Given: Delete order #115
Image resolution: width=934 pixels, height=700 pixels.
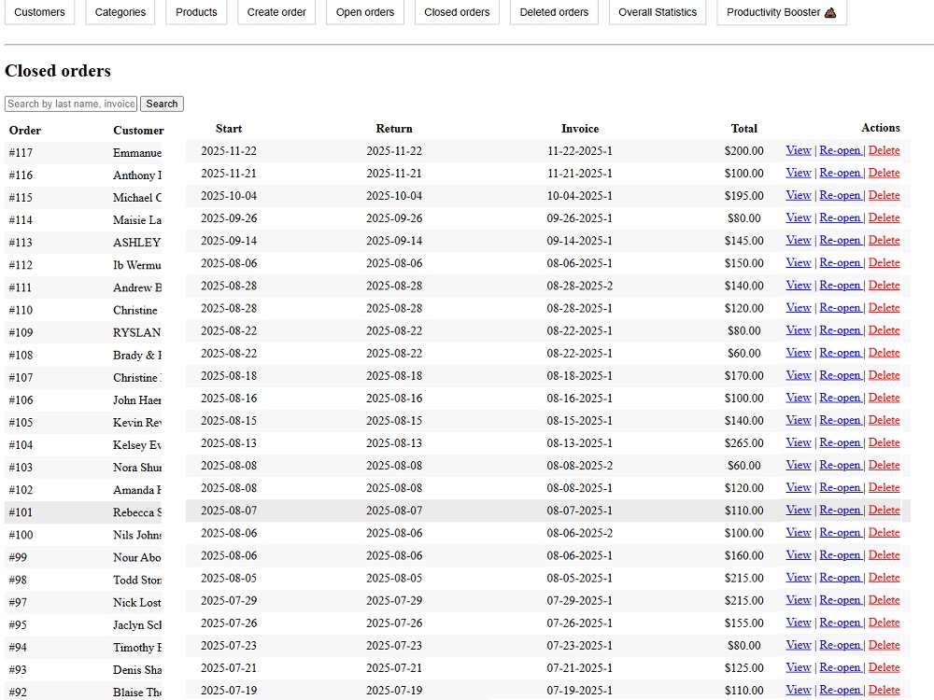Looking at the screenshot, I should coord(884,195).
